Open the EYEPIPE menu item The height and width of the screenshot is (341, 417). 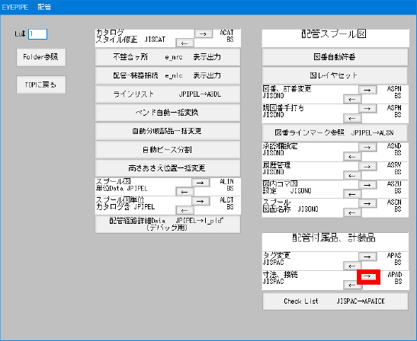pyautogui.click(x=15, y=7)
